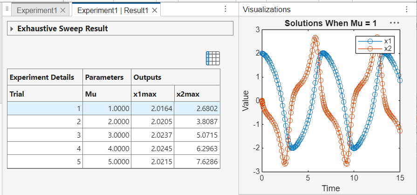Select the trial 5 row number cell
This screenshot has height=195, width=417.
(x=45, y=162)
